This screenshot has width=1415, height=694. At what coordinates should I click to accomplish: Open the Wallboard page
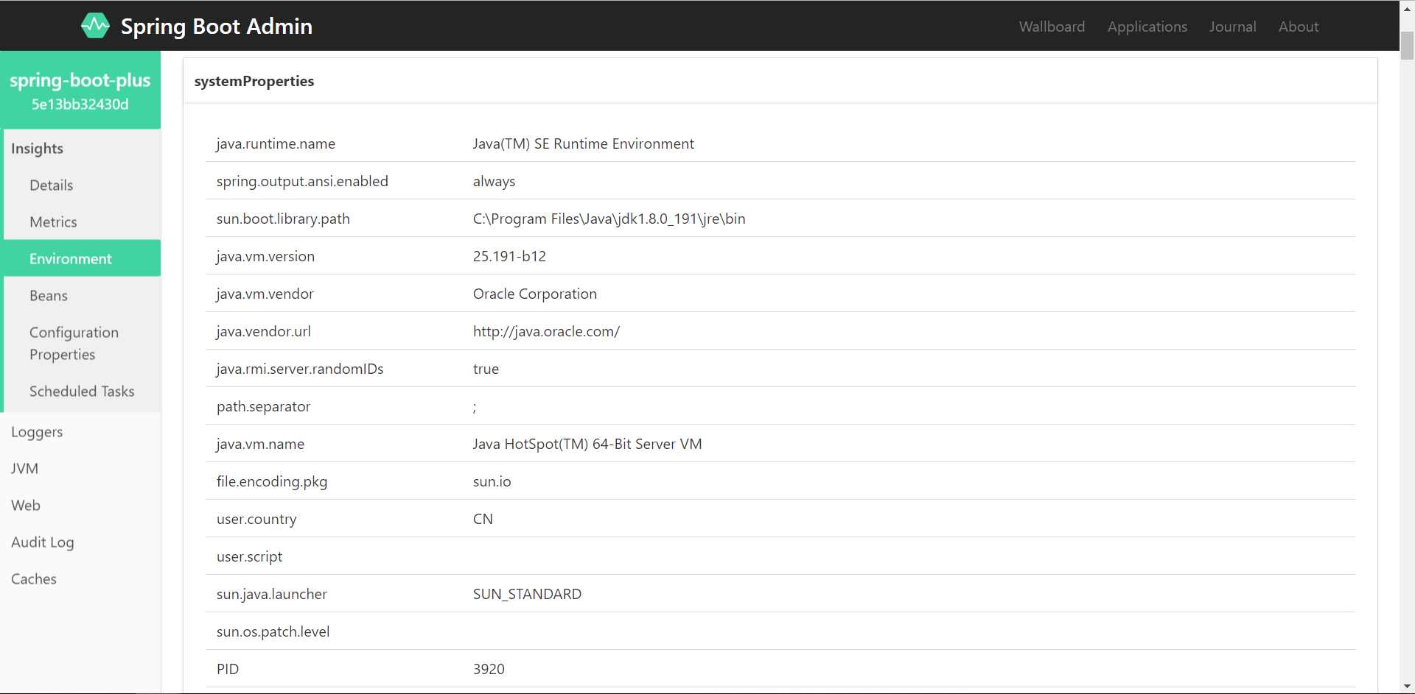pyautogui.click(x=1052, y=26)
